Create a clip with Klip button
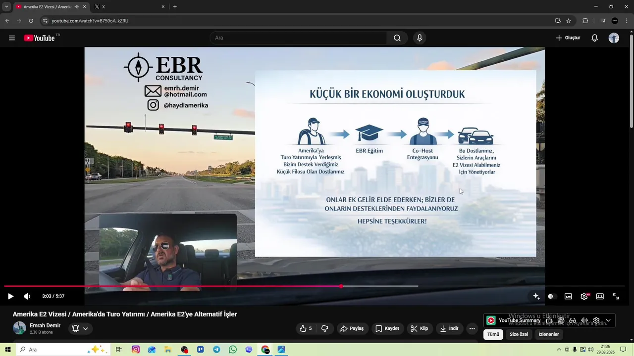 (x=419, y=328)
